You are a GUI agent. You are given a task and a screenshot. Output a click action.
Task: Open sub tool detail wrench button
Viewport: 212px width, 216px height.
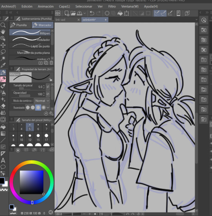(51, 114)
